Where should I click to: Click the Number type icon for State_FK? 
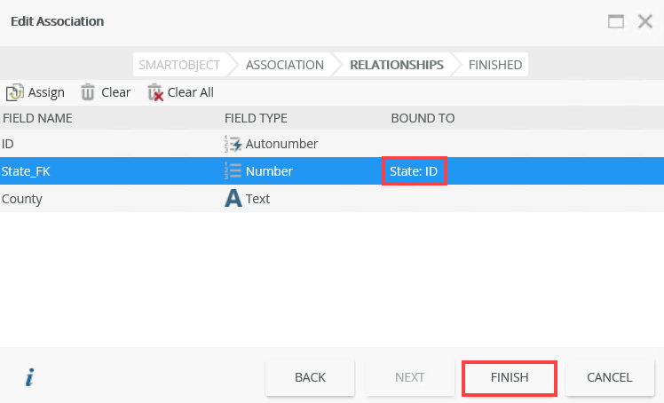coord(233,171)
